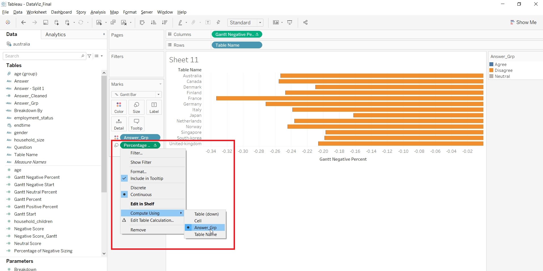Screen dimensions: 543x271
Task: Click the orange Disagree legend swatch
Action: tap(491, 70)
